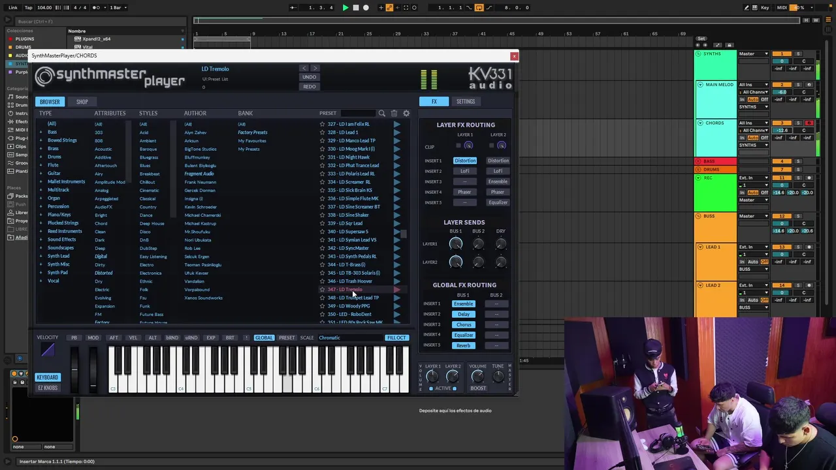The image size is (836, 470).
Task: Delete preset with trash icon
Action: (x=394, y=114)
